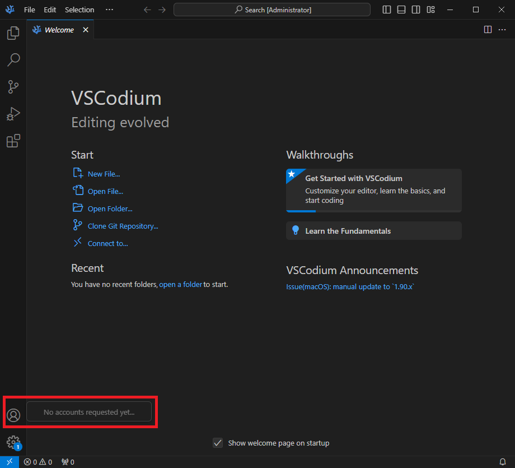Open the macOS manual update announcement
The height and width of the screenshot is (468, 515).
350,287
